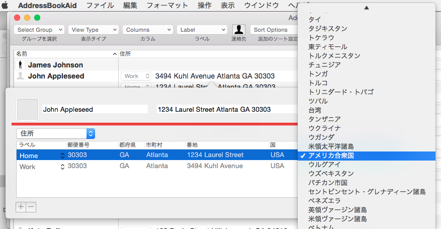Change the Work row label stepper

(x=62, y=167)
